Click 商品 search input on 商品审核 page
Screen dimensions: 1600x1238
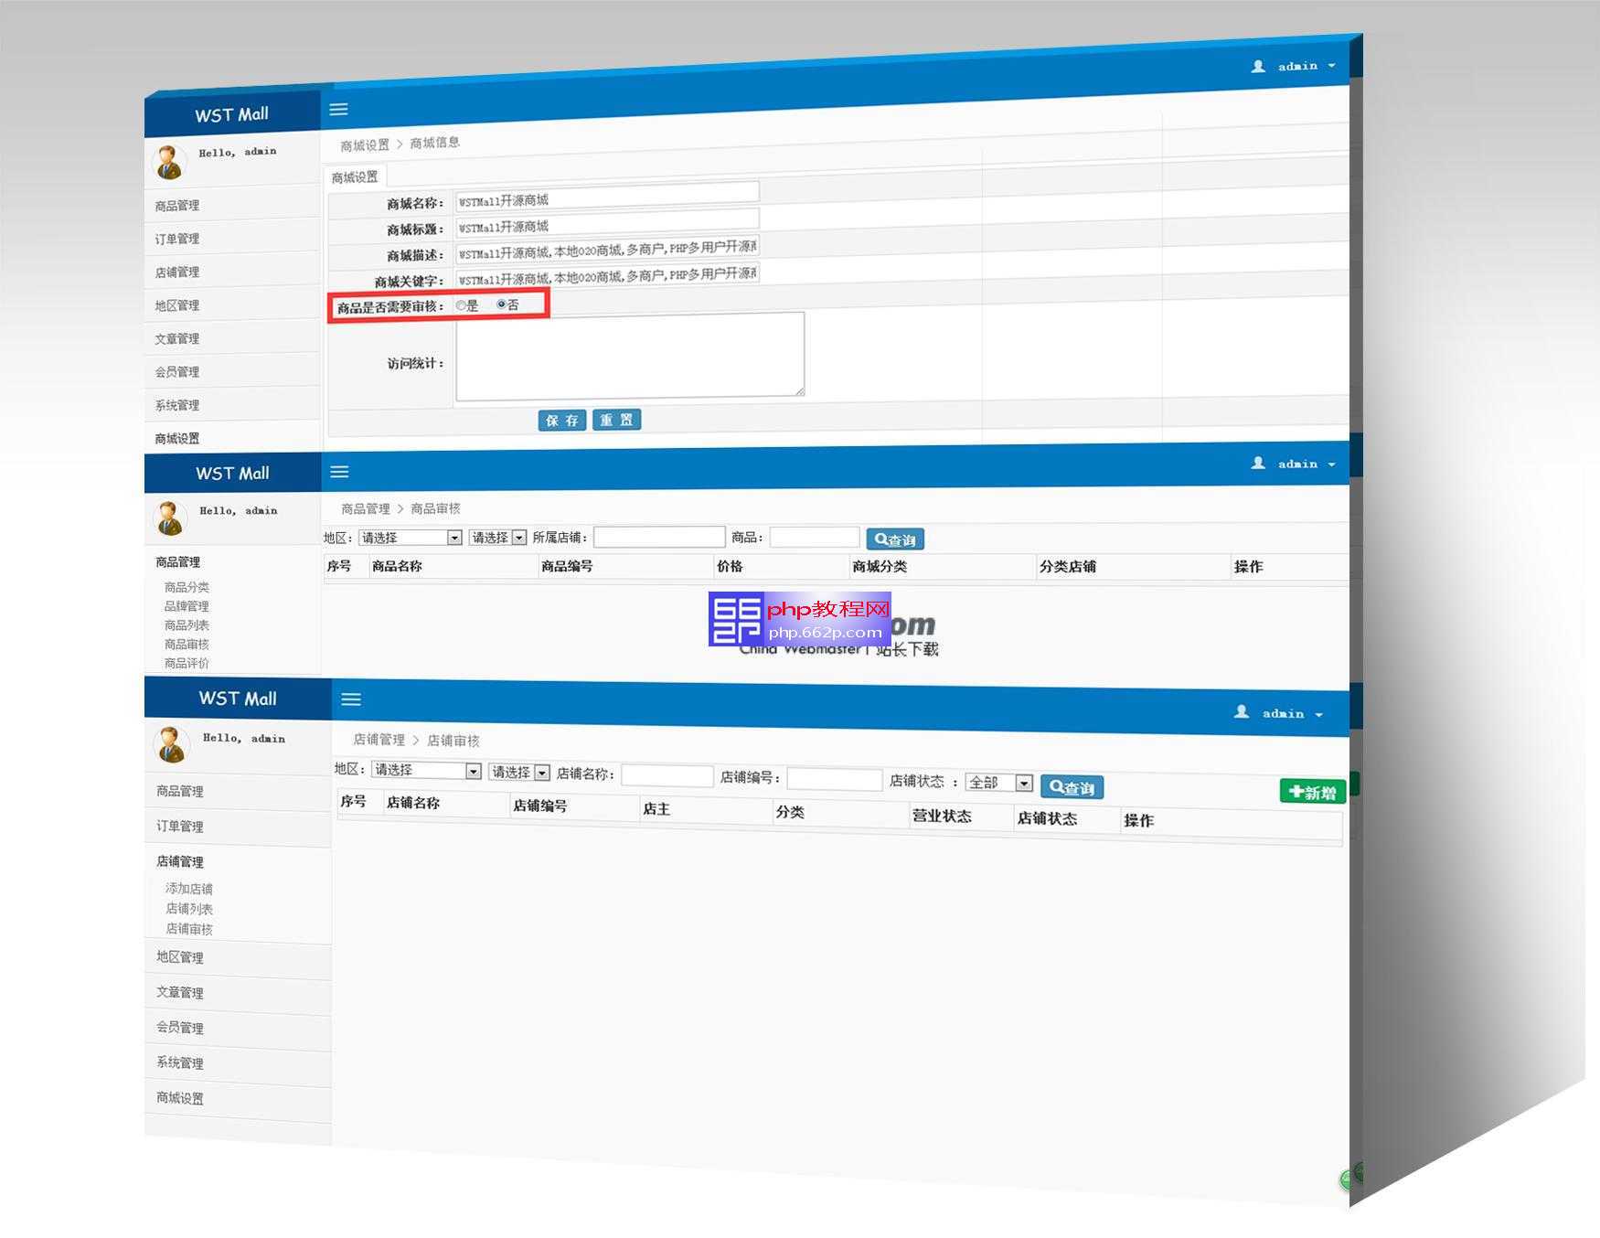click(814, 537)
